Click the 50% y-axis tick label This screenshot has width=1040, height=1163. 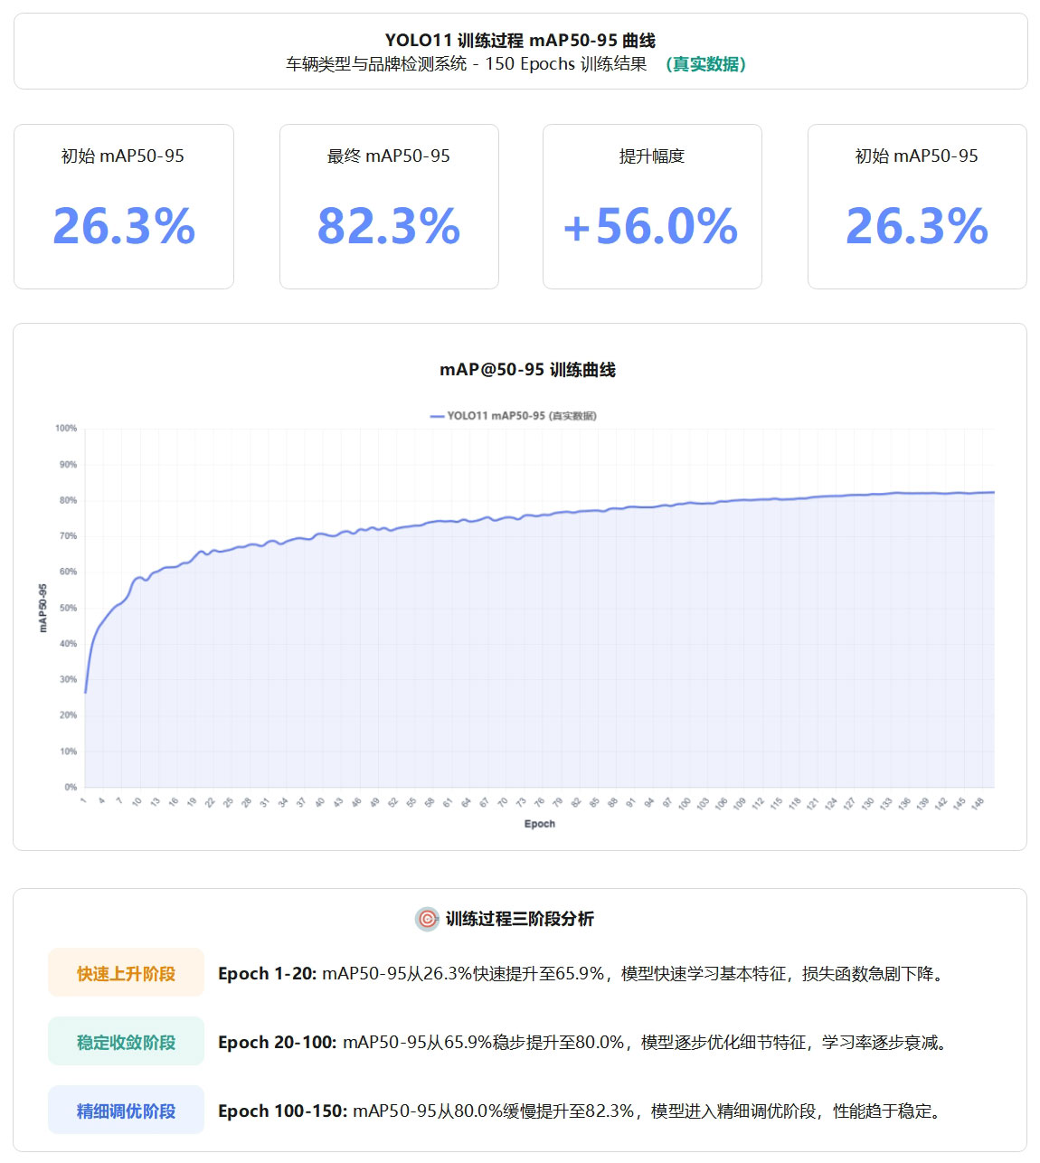68,608
